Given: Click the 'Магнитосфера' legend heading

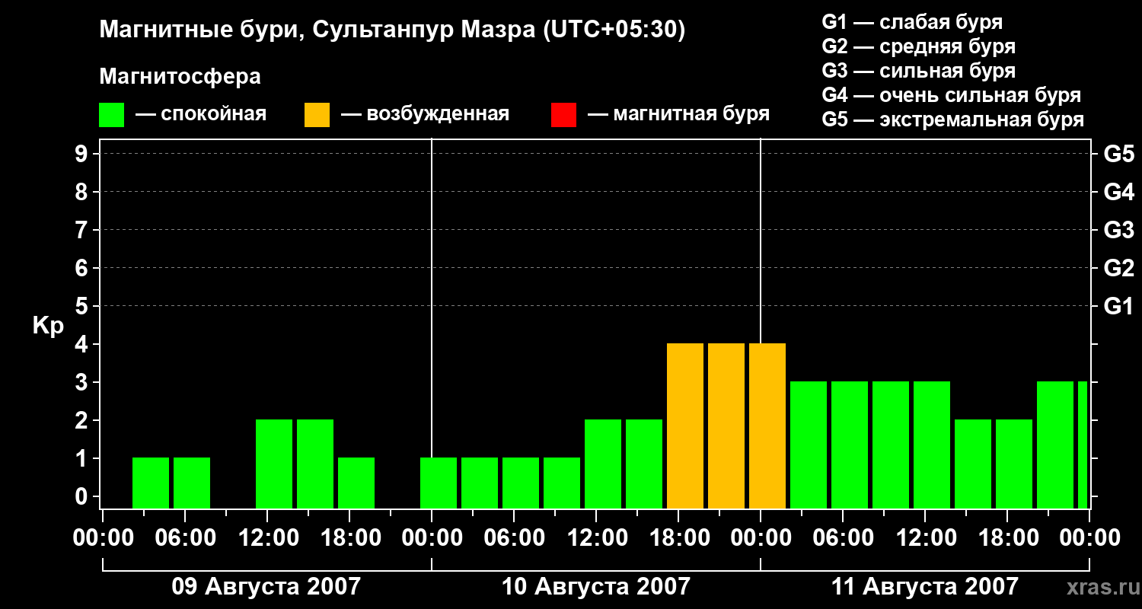Looking at the screenshot, I should 180,77.
